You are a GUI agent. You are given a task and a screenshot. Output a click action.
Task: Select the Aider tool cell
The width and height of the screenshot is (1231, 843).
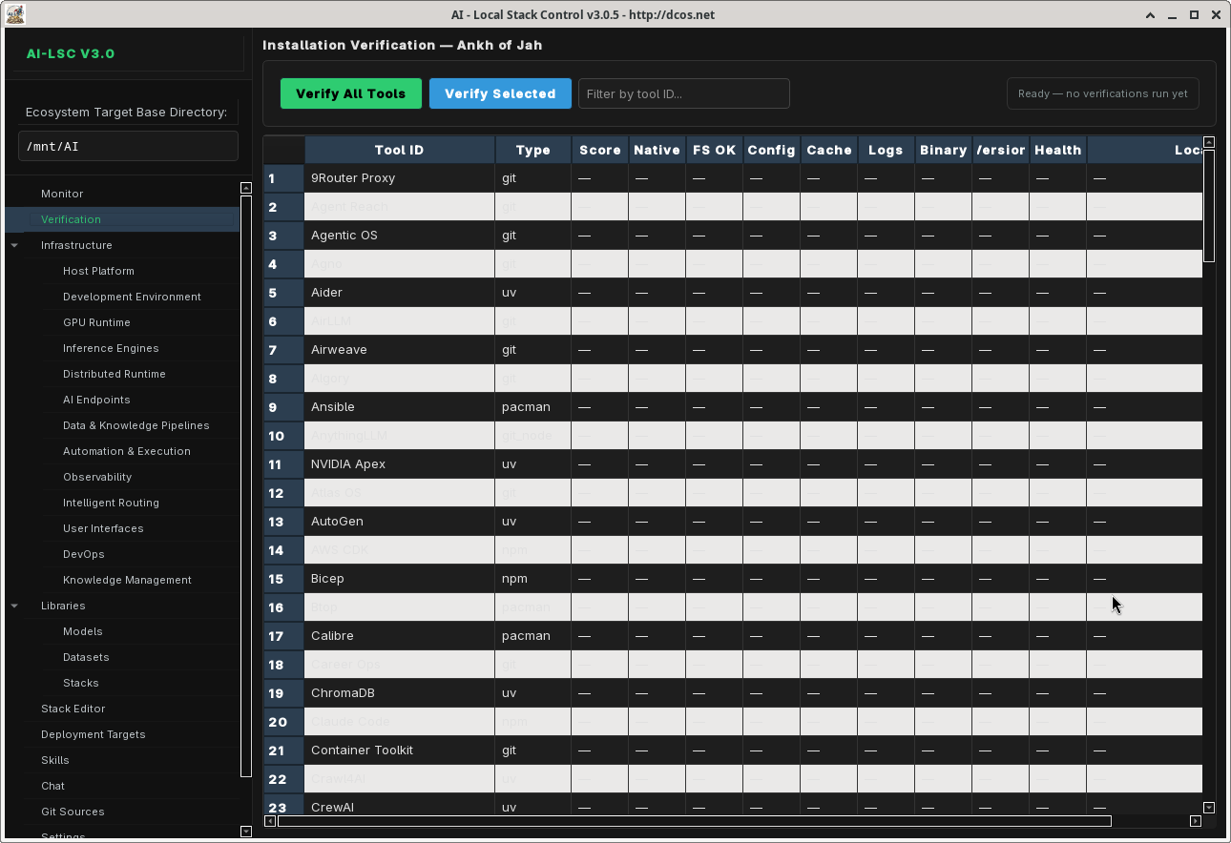(400, 293)
